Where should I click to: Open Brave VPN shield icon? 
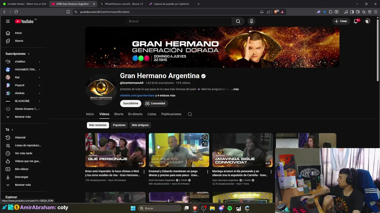[x=370, y=12]
